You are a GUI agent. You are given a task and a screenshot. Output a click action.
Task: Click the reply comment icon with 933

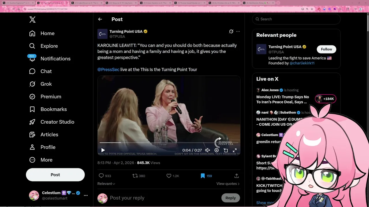(x=105, y=176)
